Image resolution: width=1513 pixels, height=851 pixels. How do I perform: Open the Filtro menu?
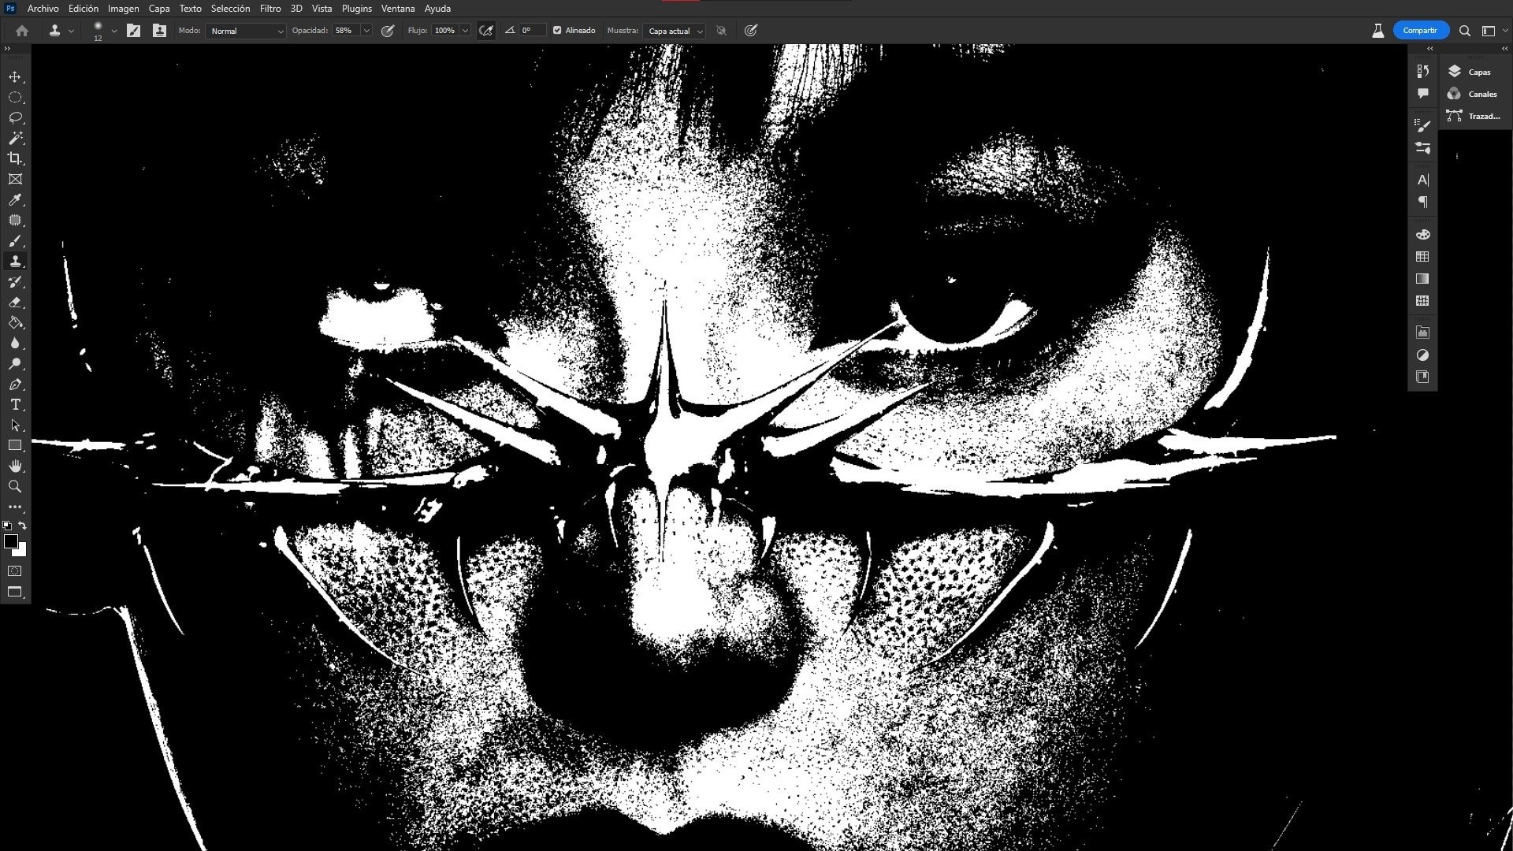tap(270, 9)
